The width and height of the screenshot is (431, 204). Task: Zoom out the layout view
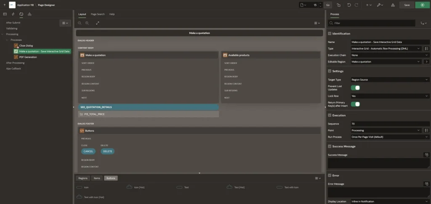pos(80,23)
